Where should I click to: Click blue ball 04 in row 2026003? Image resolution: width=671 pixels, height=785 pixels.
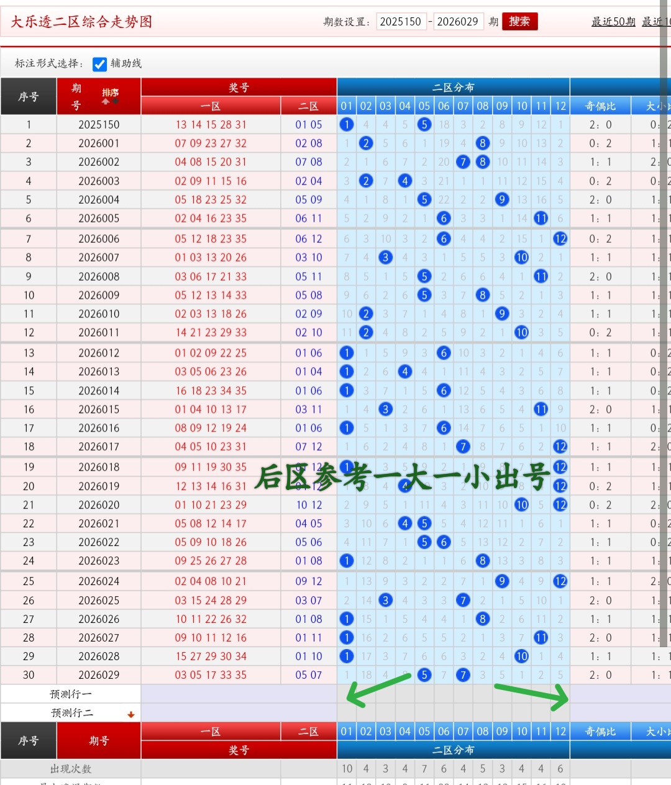(x=405, y=181)
